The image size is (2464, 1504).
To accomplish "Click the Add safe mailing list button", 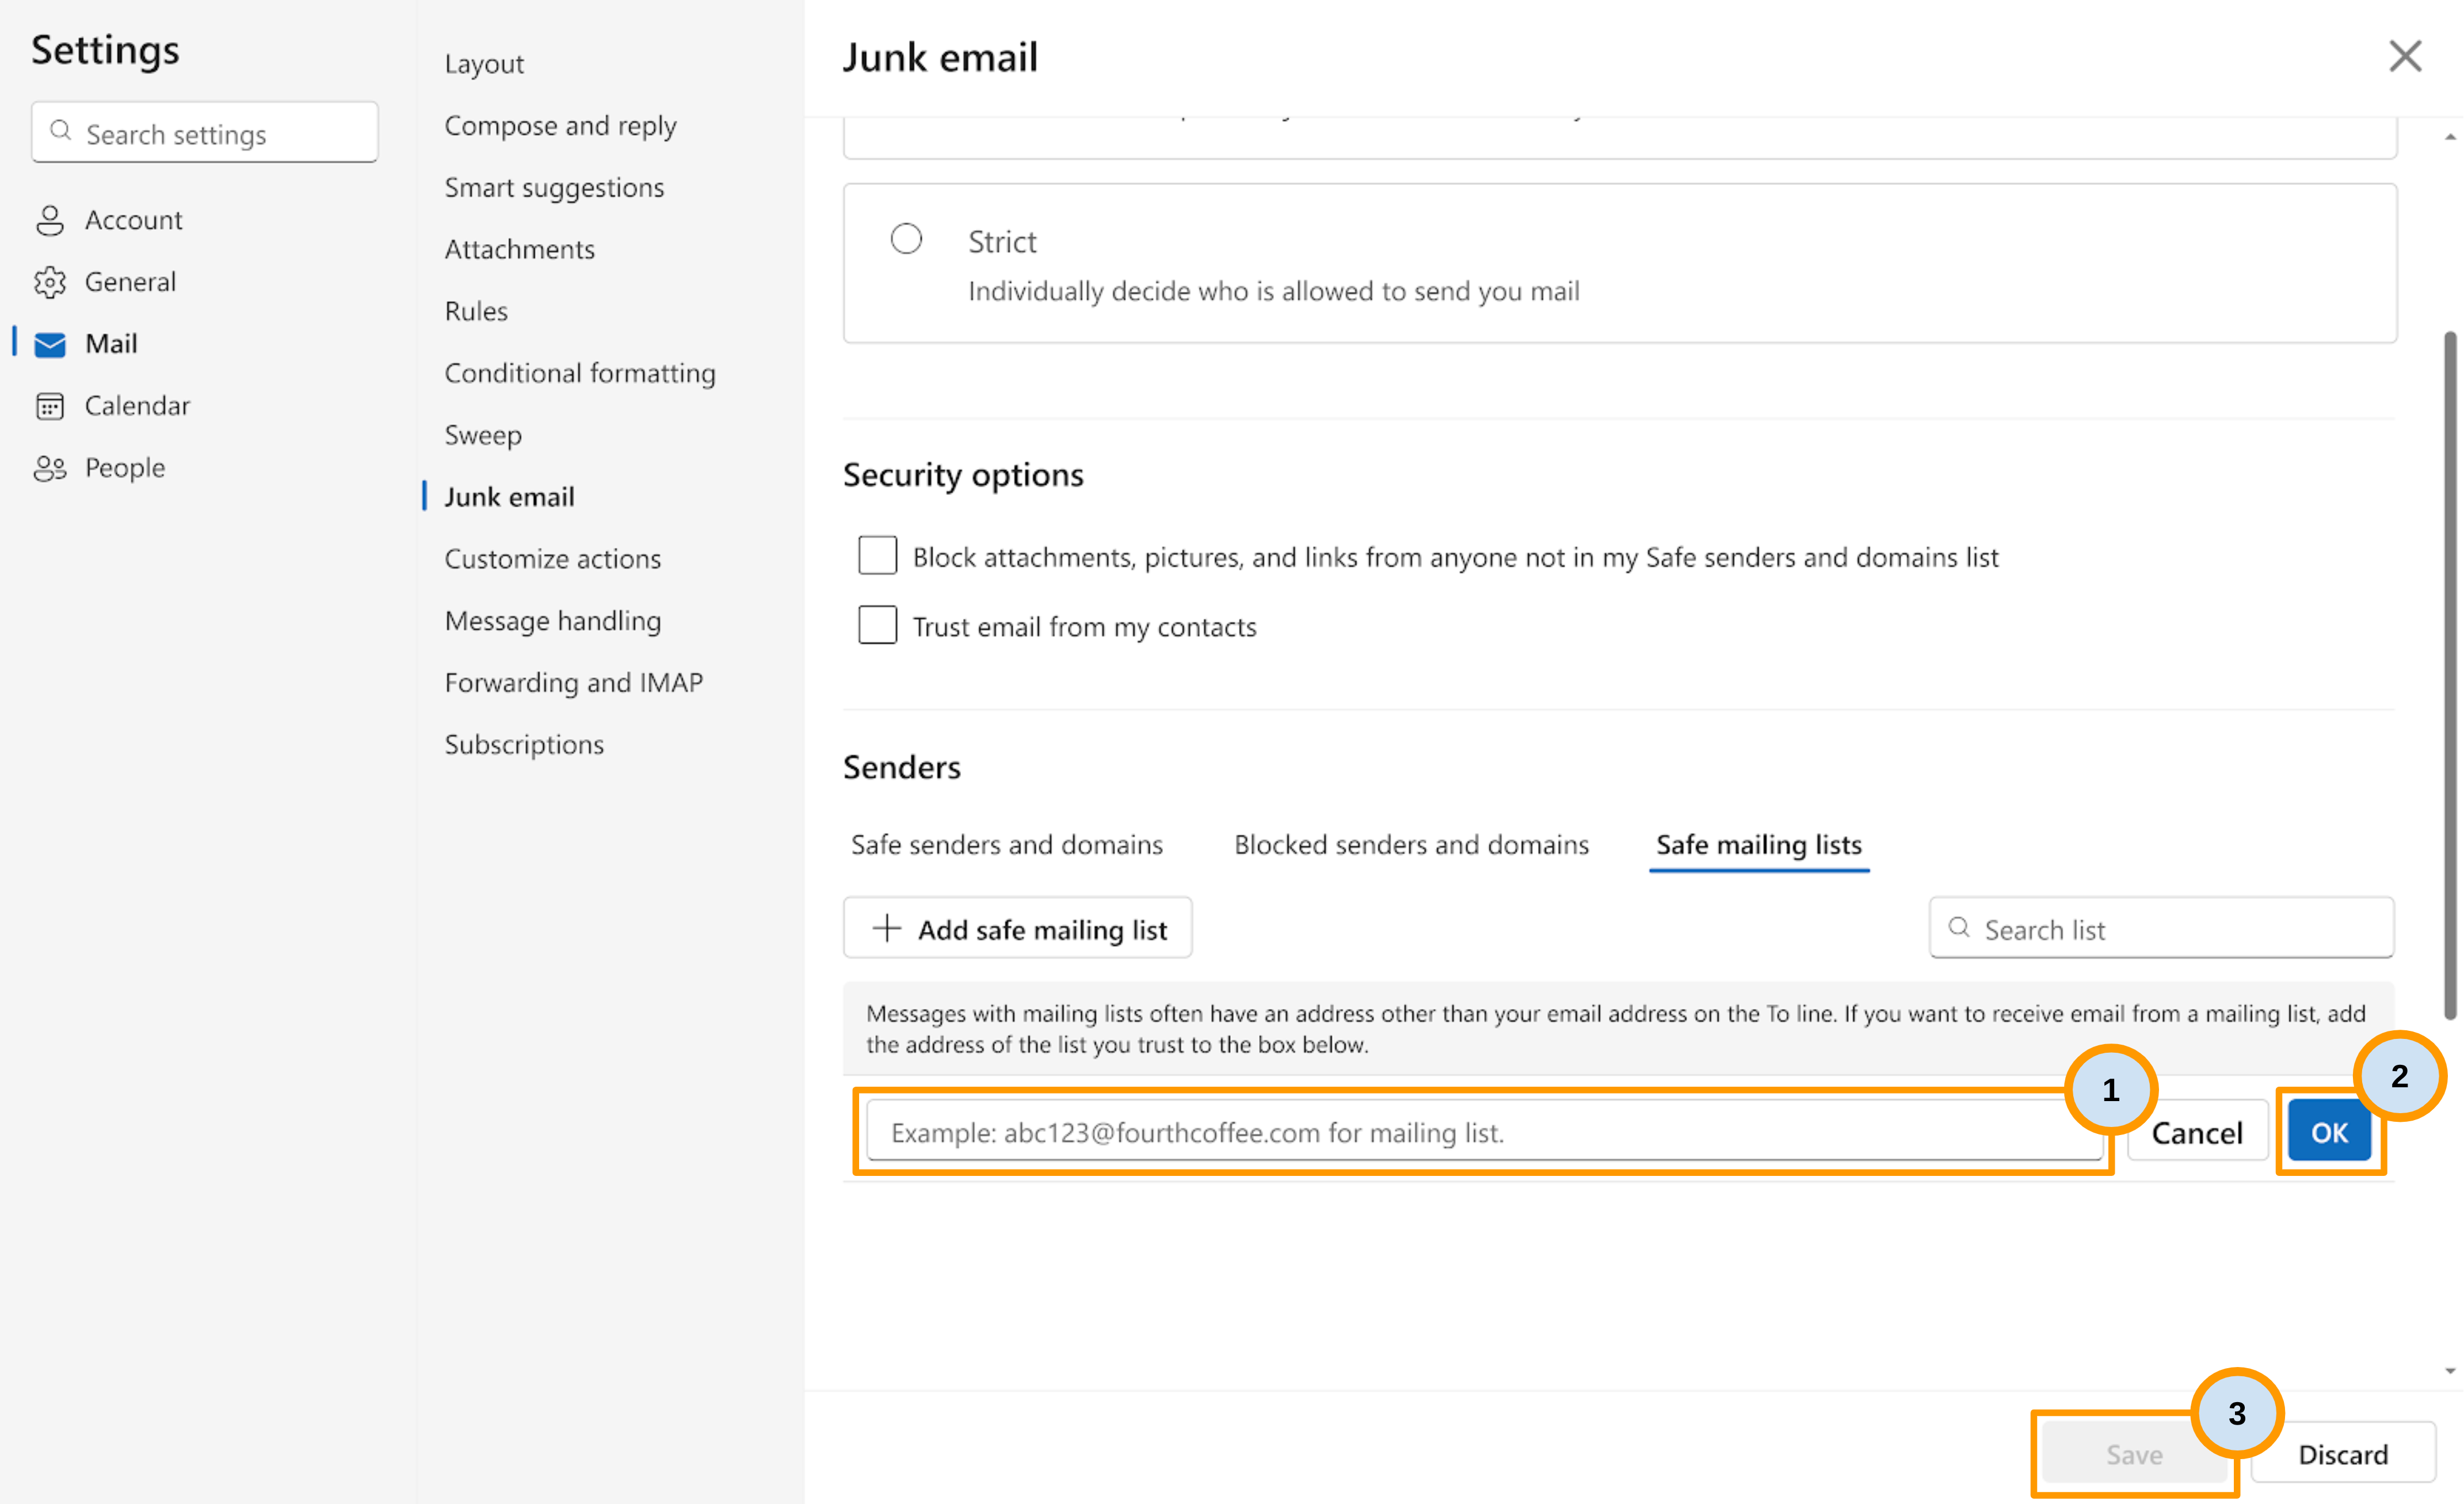I will (1017, 928).
